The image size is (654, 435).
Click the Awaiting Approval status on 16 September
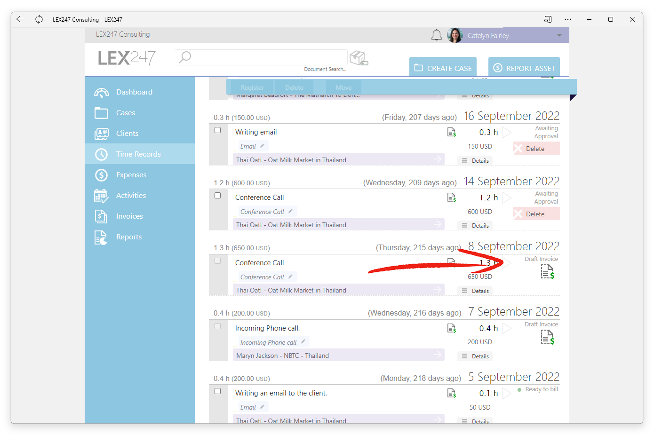546,132
